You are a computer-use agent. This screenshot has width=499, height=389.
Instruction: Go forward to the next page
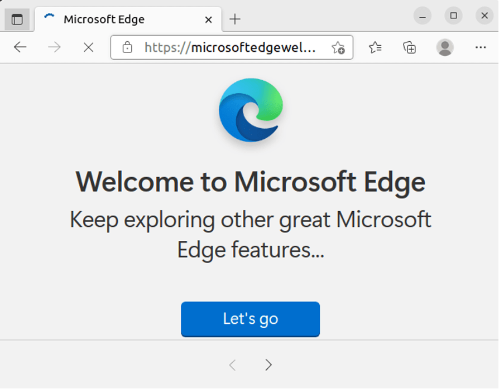54,47
